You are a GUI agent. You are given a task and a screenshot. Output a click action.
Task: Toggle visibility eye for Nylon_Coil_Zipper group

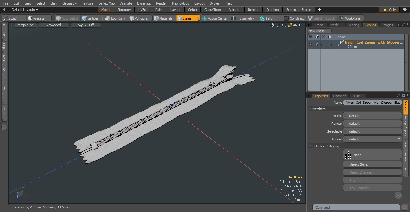311,45
